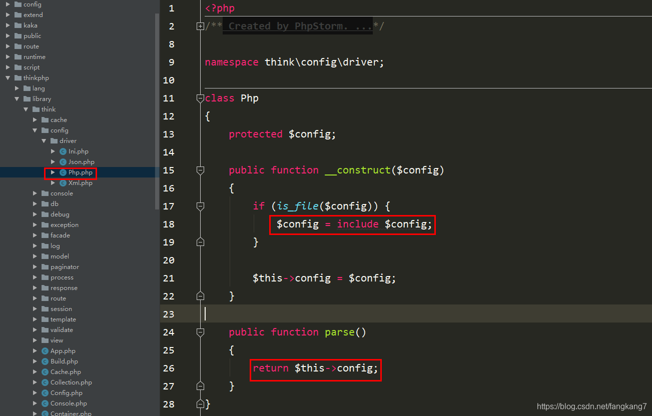This screenshot has width=652, height=416.
Task: Click the project tree vertical scrollbar
Action: point(157,111)
